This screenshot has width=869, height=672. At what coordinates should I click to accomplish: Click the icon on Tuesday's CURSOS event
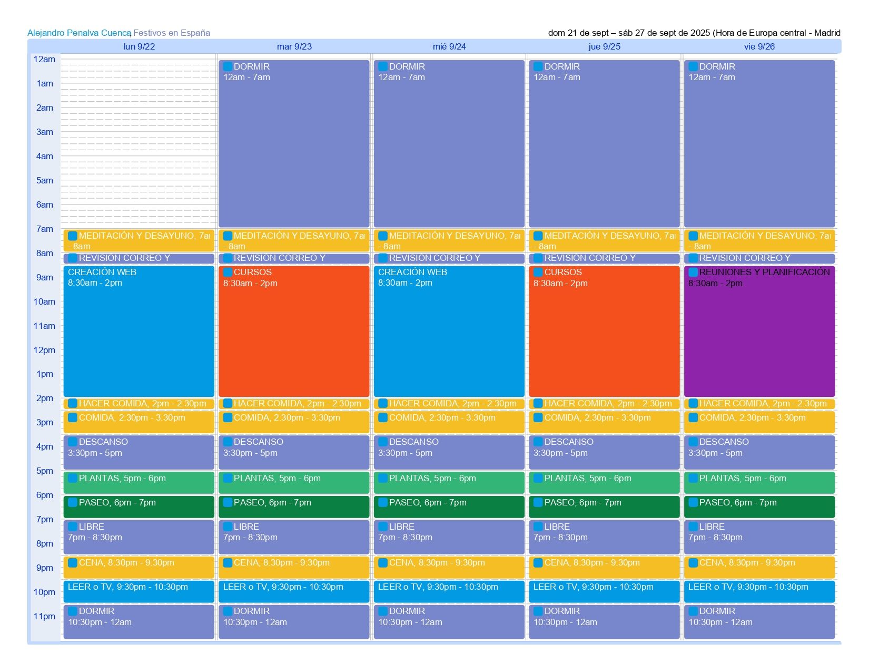[x=228, y=272]
